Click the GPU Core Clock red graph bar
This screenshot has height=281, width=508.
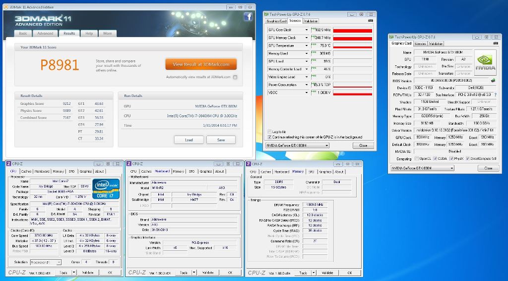tap(353, 31)
